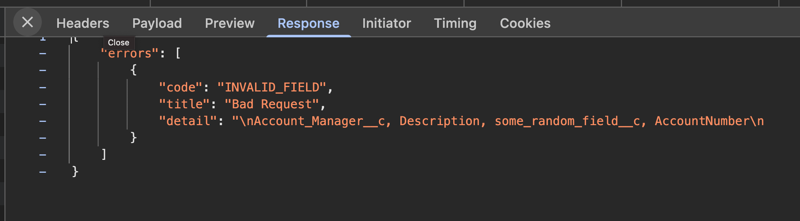Viewport: 800px width, 221px height.
Task: Click the "Bad Request" string value
Action: 272,104
